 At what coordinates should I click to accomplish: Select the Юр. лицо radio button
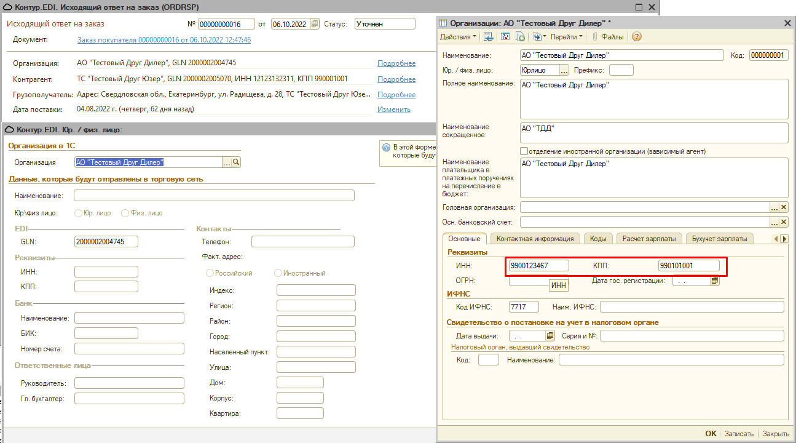tap(78, 213)
